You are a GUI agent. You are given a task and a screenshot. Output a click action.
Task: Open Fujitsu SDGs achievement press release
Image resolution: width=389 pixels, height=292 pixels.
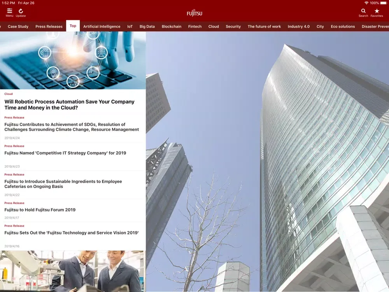pyautogui.click(x=72, y=127)
